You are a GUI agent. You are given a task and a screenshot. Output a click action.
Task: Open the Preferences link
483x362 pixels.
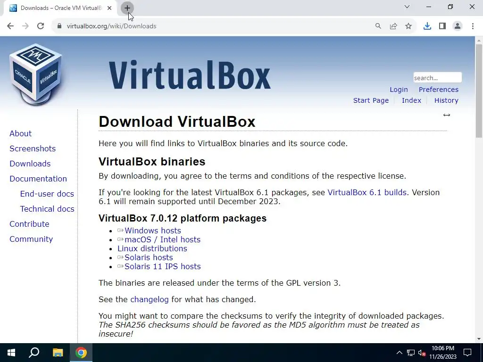click(x=438, y=90)
